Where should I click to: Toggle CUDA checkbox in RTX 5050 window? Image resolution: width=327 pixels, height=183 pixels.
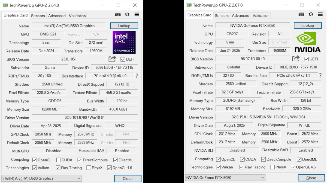tap(242, 159)
